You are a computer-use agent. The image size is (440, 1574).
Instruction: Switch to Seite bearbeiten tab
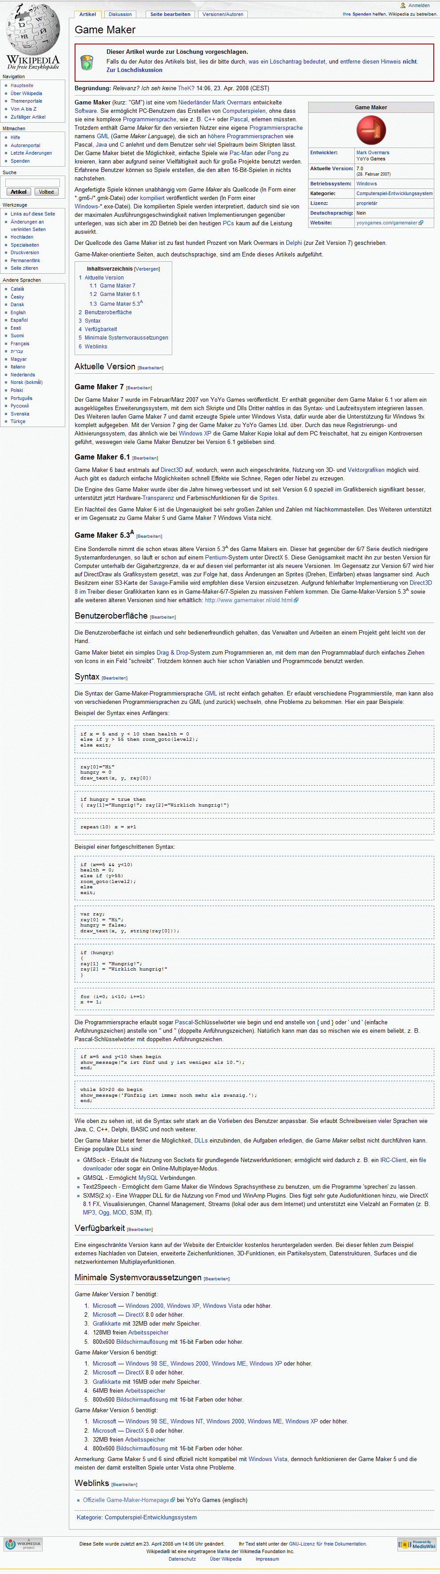pos(170,14)
